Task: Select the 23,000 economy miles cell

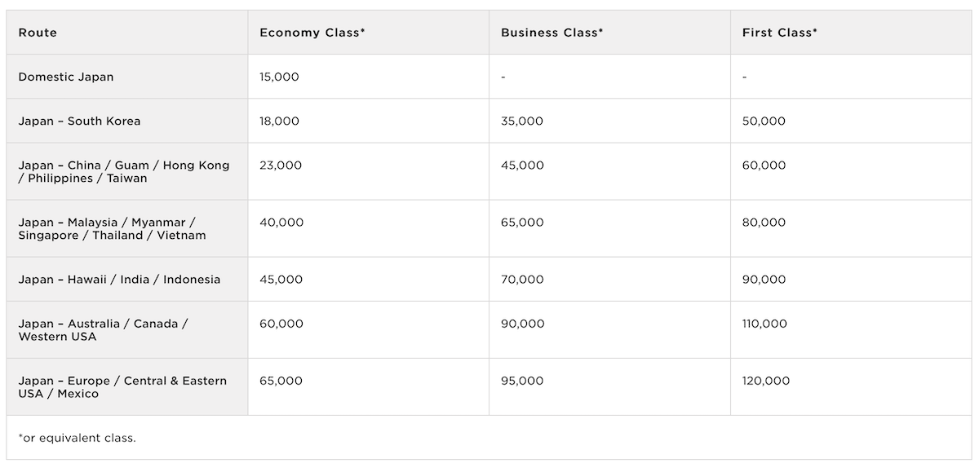Action: pyautogui.click(x=281, y=165)
